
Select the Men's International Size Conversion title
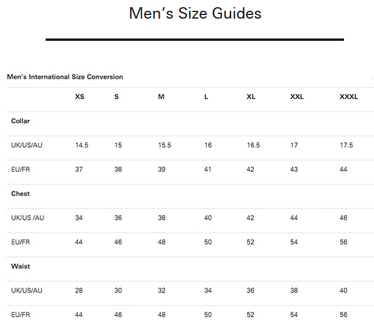(x=65, y=77)
